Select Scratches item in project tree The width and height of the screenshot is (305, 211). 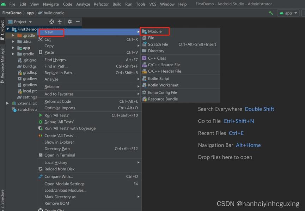click(24, 109)
